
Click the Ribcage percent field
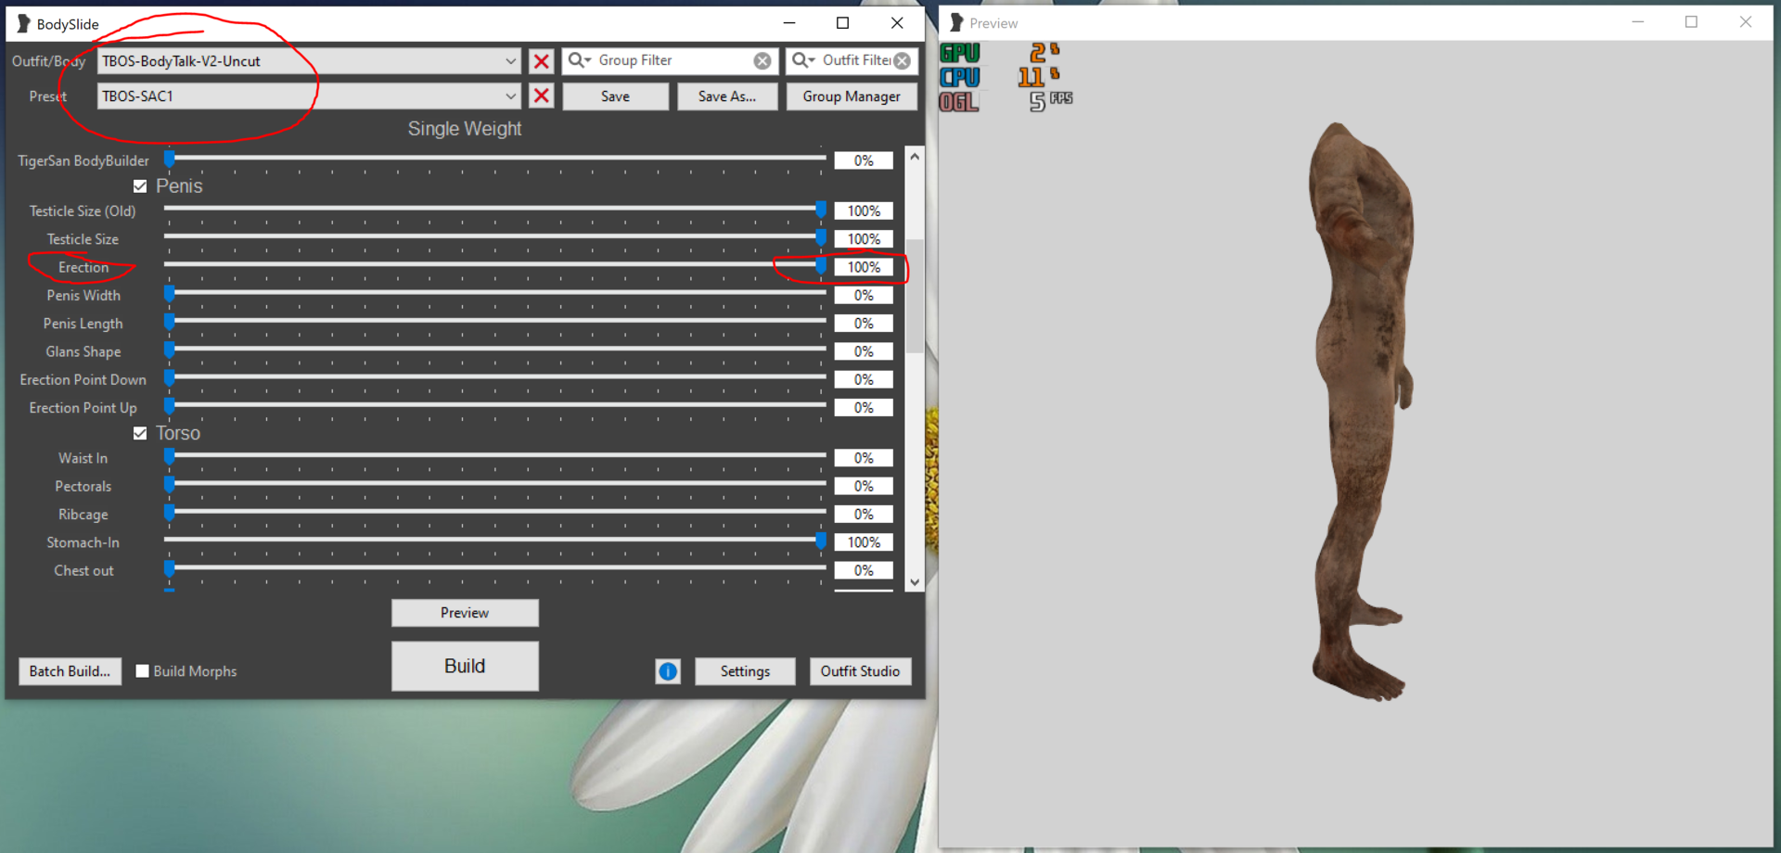point(864,515)
